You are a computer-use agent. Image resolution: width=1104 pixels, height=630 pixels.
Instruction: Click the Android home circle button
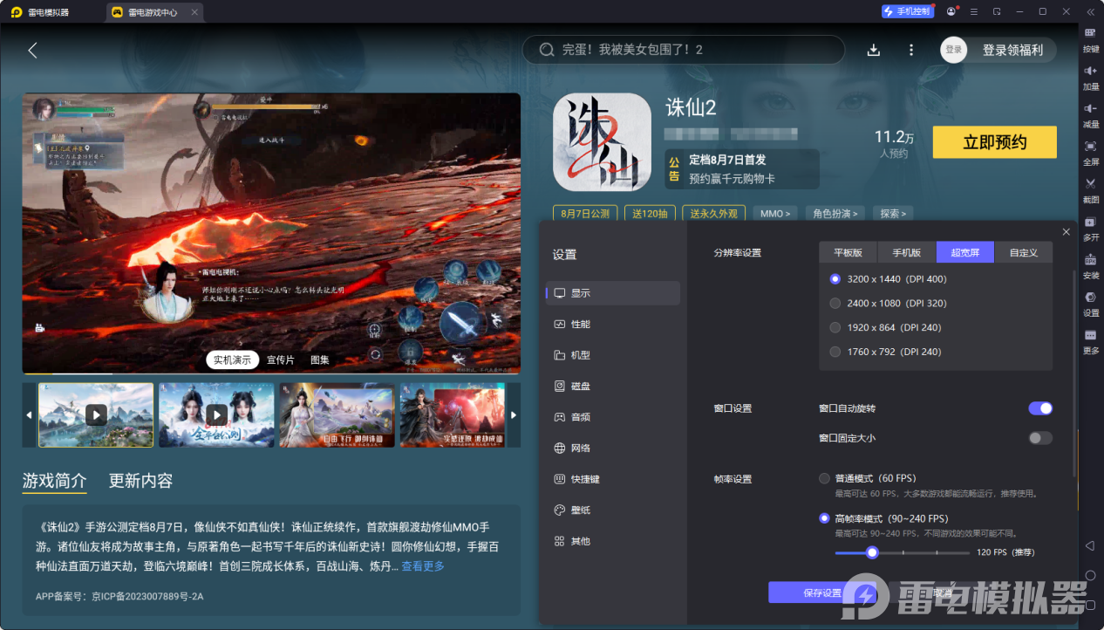click(x=1090, y=576)
